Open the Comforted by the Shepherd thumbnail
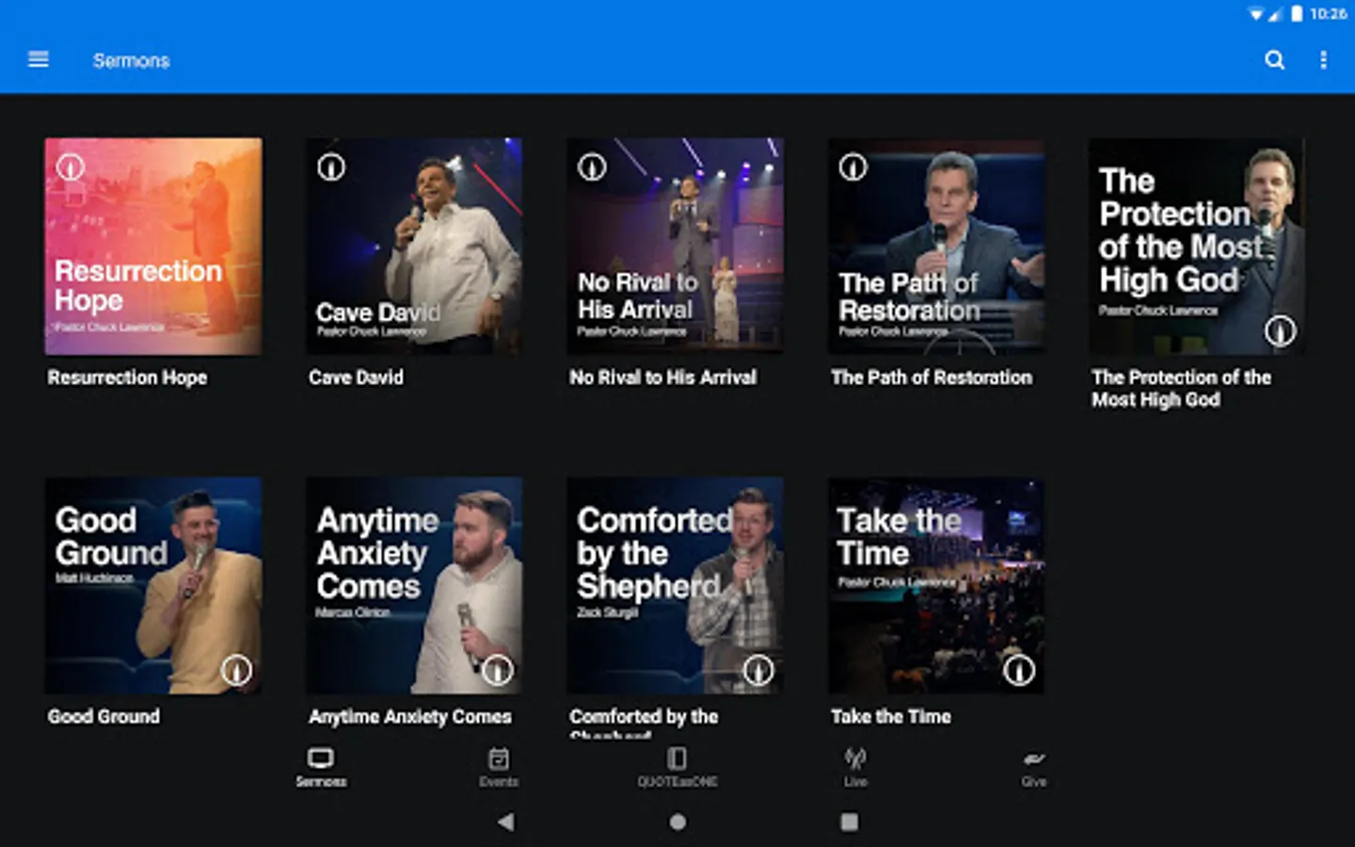1355x847 pixels. tap(675, 585)
